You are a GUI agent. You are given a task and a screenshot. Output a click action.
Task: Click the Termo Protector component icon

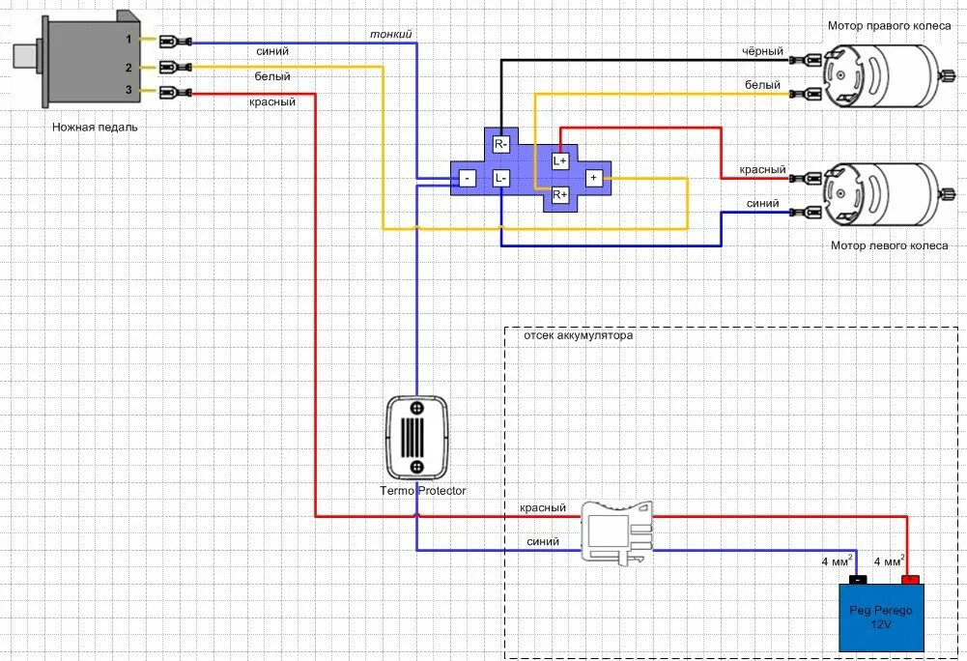click(416, 437)
